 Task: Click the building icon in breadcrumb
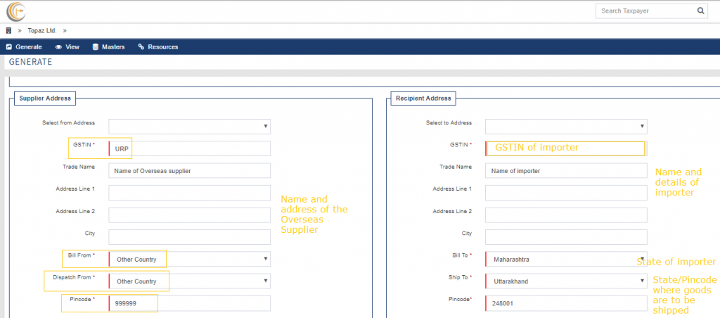[x=8, y=31]
